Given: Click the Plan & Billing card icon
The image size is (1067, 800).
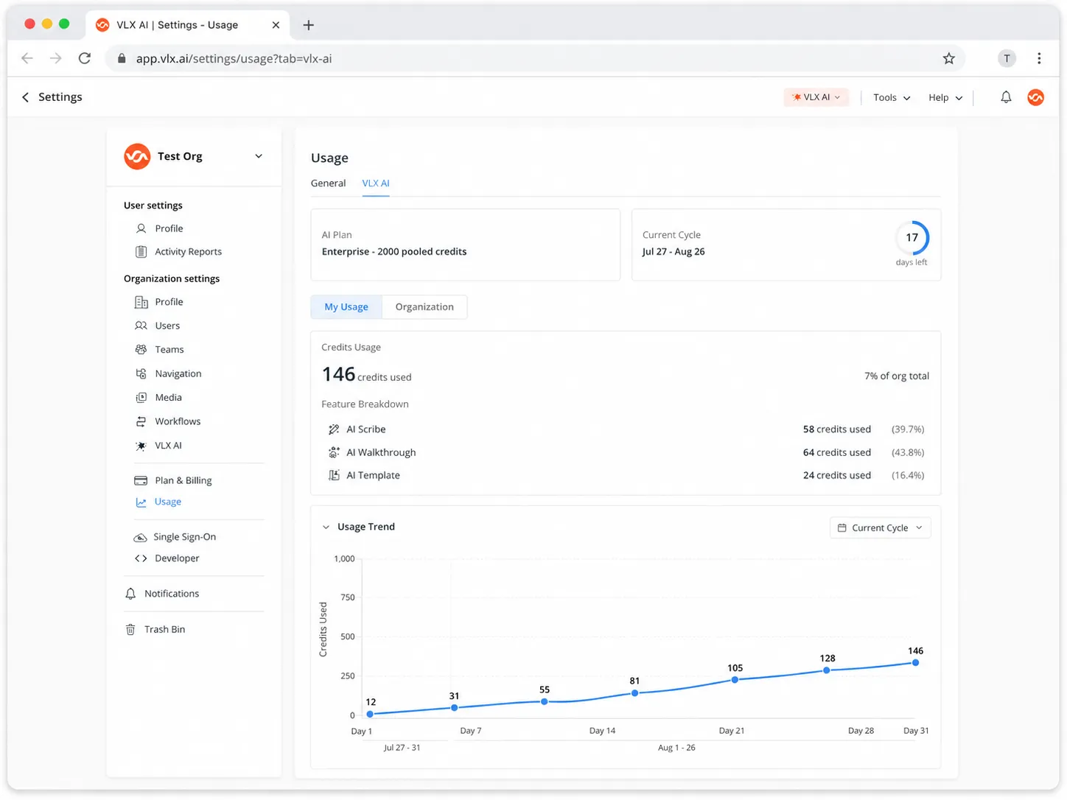Looking at the screenshot, I should pyautogui.click(x=141, y=480).
